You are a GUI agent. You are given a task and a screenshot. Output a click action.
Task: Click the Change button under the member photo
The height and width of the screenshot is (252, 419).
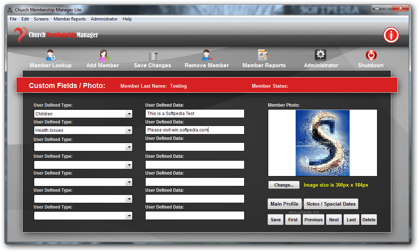pos(284,185)
